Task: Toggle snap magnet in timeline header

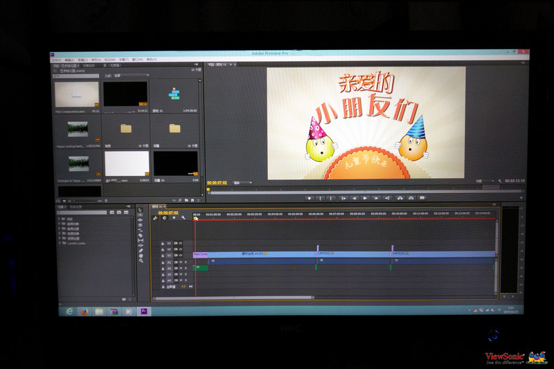Action: [164, 218]
